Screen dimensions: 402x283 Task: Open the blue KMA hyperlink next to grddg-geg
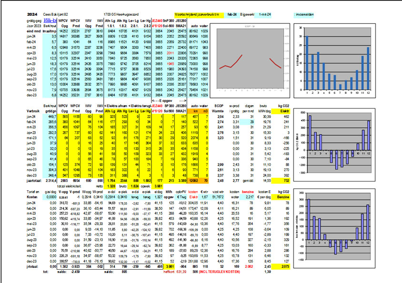click(50, 20)
